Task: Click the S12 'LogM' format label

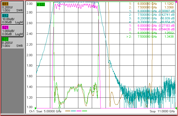Action: coord(19,22)
